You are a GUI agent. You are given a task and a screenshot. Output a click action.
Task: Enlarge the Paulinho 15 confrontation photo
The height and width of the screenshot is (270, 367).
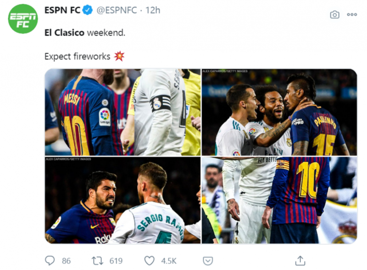click(279, 112)
